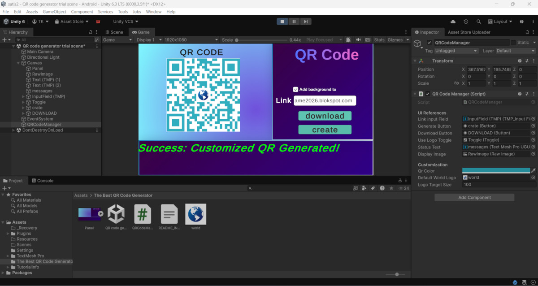Open the Tag dropdown set to Untagged
Screen dimensions: 538x286
tap(456, 51)
